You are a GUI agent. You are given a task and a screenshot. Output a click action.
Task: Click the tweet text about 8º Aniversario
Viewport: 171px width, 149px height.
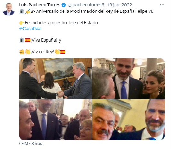[92, 12]
